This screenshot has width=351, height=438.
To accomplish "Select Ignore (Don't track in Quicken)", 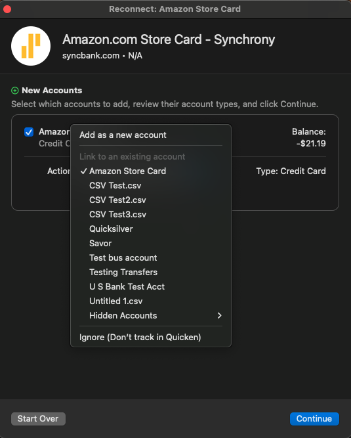I will pos(151,337).
